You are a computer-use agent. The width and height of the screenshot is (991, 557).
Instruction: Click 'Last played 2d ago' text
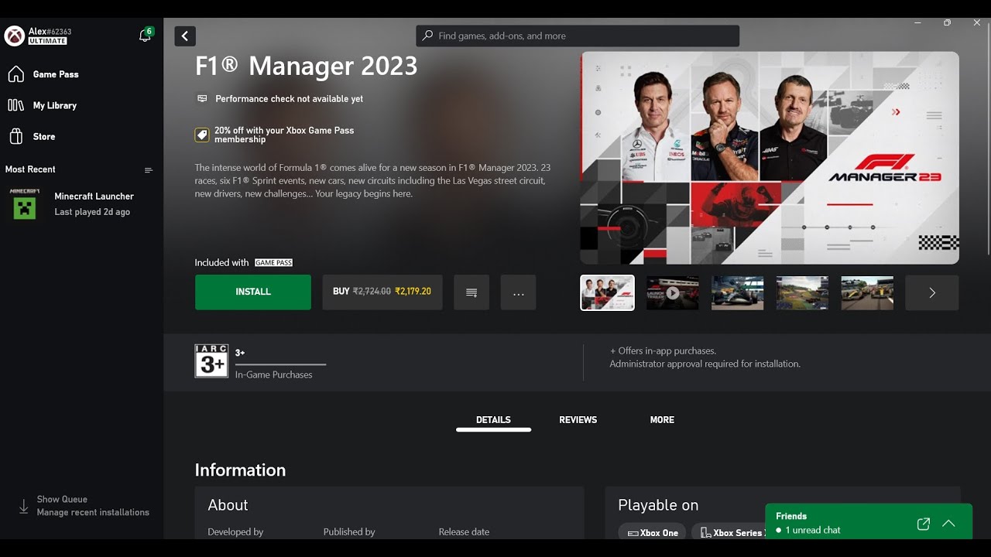click(x=92, y=212)
